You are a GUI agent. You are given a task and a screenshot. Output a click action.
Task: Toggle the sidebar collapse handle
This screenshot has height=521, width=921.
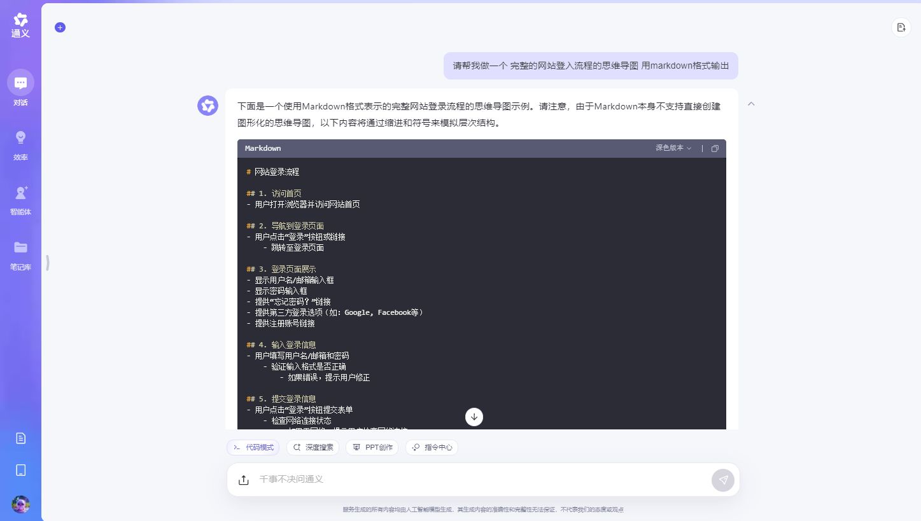48,263
